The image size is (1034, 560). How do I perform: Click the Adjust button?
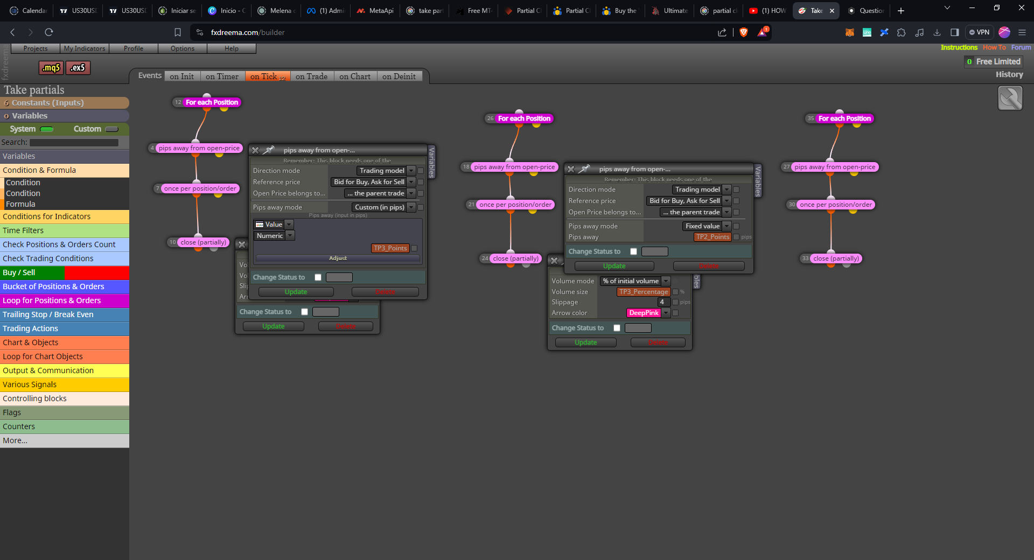click(338, 258)
